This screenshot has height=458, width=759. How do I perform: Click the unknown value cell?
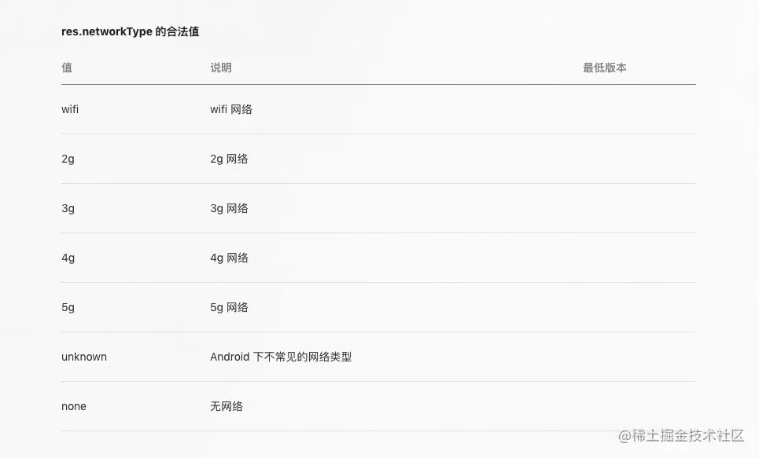pos(84,357)
